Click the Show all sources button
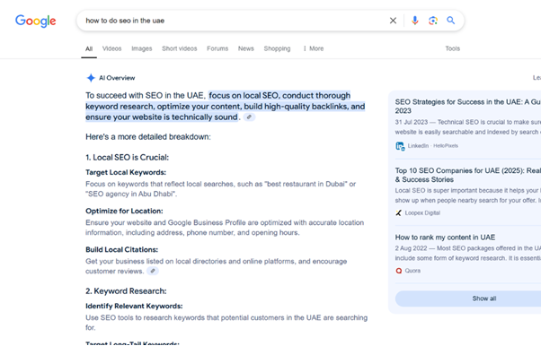This screenshot has width=541, height=346. tap(484, 298)
